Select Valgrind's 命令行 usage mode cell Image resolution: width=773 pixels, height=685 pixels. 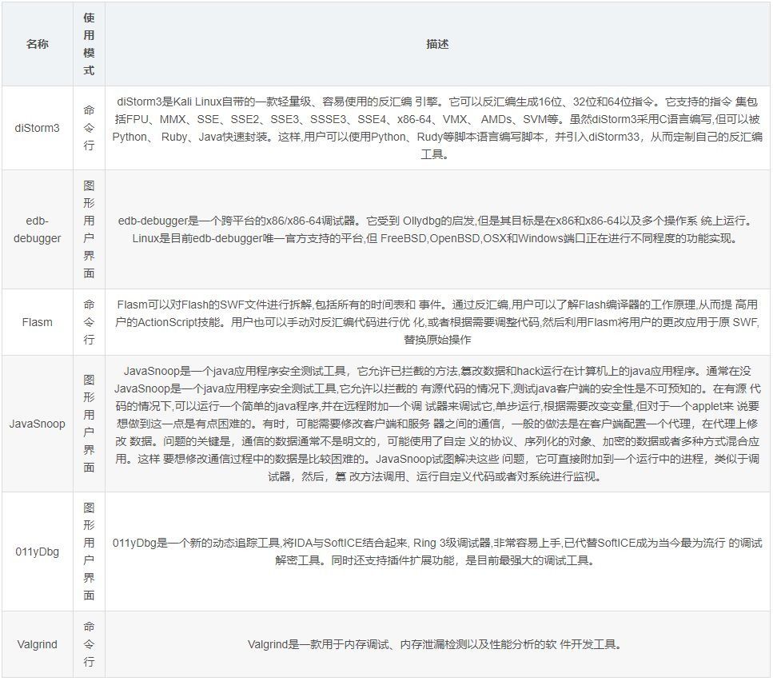[x=87, y=644]
